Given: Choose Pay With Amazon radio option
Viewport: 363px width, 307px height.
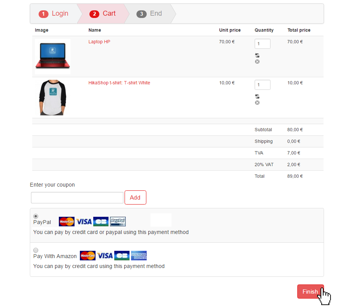Looking at the screenshot, I should [36, 250].
